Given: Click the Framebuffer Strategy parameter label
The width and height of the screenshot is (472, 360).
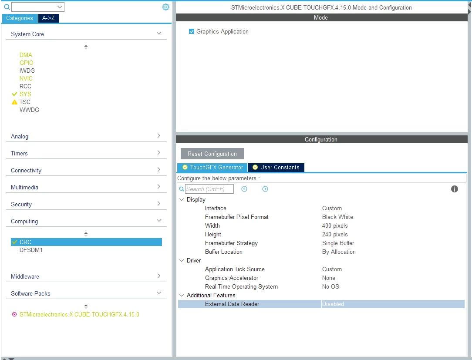Looking at the screenshot, I should tap(231, 243).
